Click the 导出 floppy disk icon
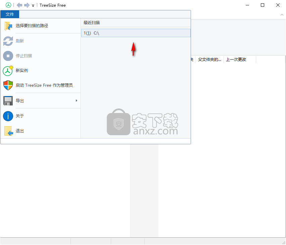Viewport: 286px width, 245px height. (8, 101)
